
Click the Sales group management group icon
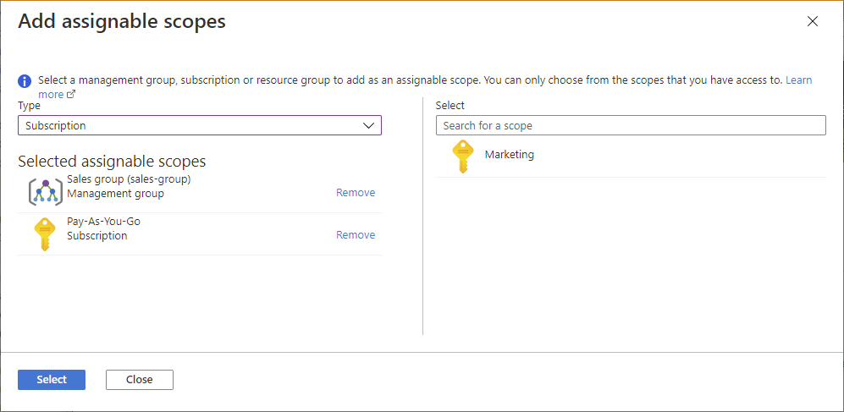coord(45,192)
